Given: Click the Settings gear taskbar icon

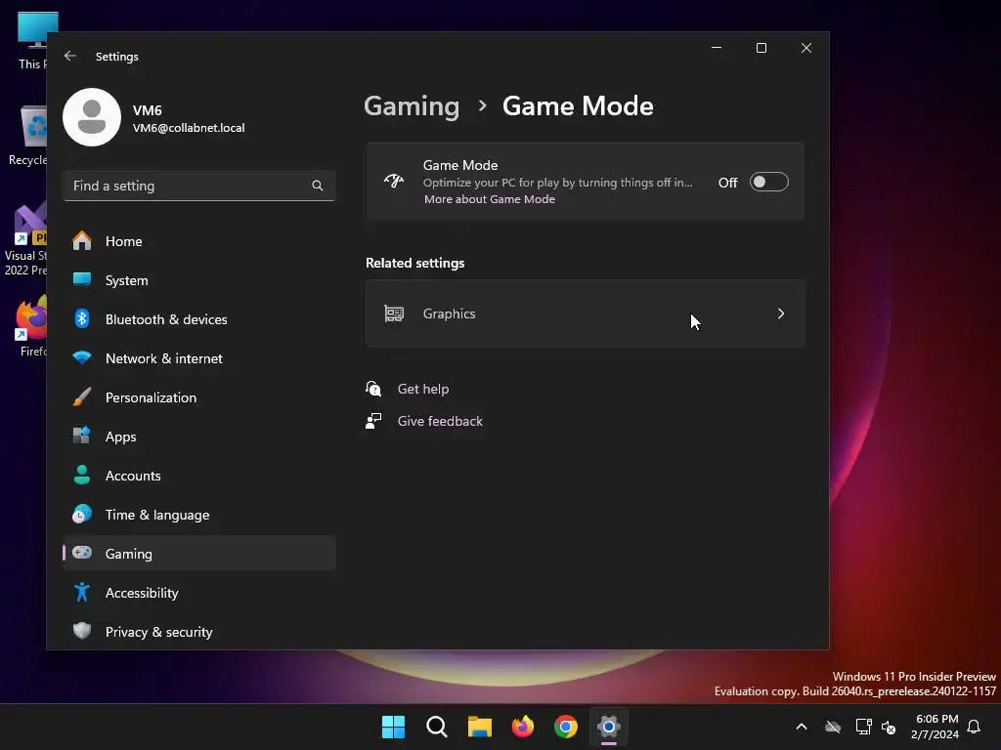Looking at the screenshot, I should (609, 727).
